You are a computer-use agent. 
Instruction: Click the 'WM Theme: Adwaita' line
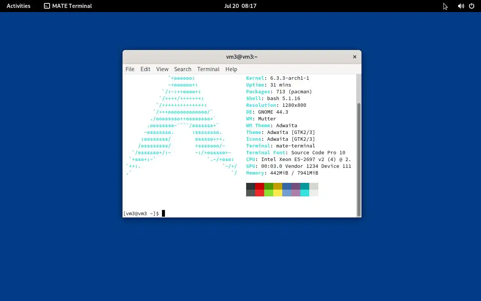272,126
